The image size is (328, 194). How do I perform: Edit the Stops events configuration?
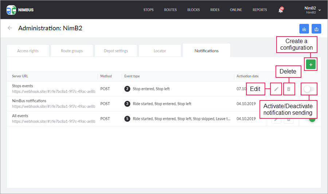(x=276, y=89)
